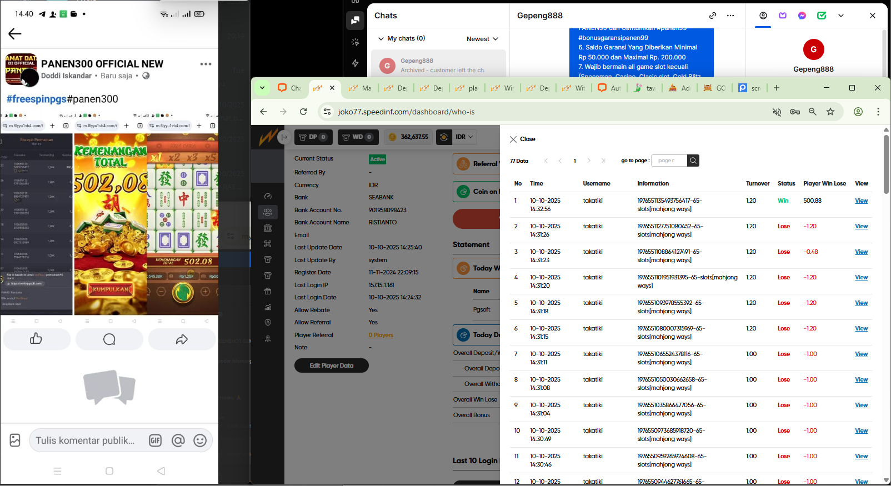Open the zoom magnifier in the address bar
Image resolution: width=891 pixels, height=486 pixels.
tap(813, 112)
